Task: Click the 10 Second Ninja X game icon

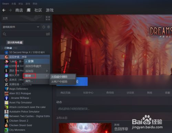Action: click(7, 52)
